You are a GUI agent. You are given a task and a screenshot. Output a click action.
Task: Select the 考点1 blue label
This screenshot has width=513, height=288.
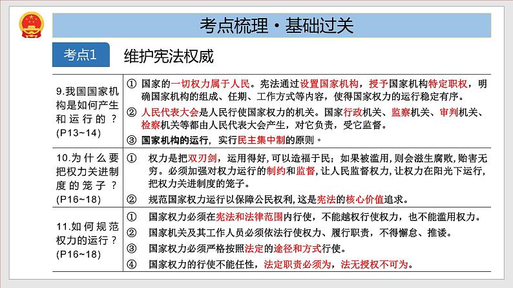(80, 56)
